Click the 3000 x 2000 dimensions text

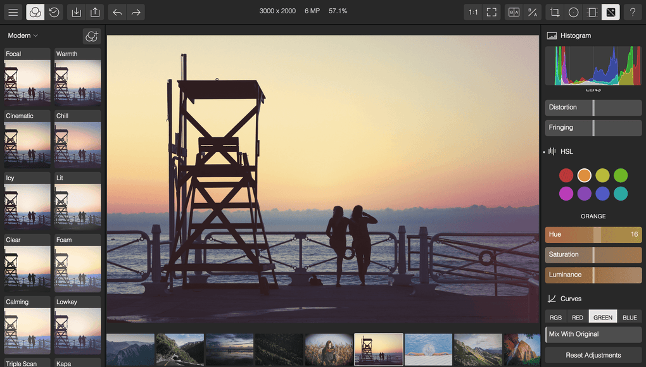[x=277, y=11]
